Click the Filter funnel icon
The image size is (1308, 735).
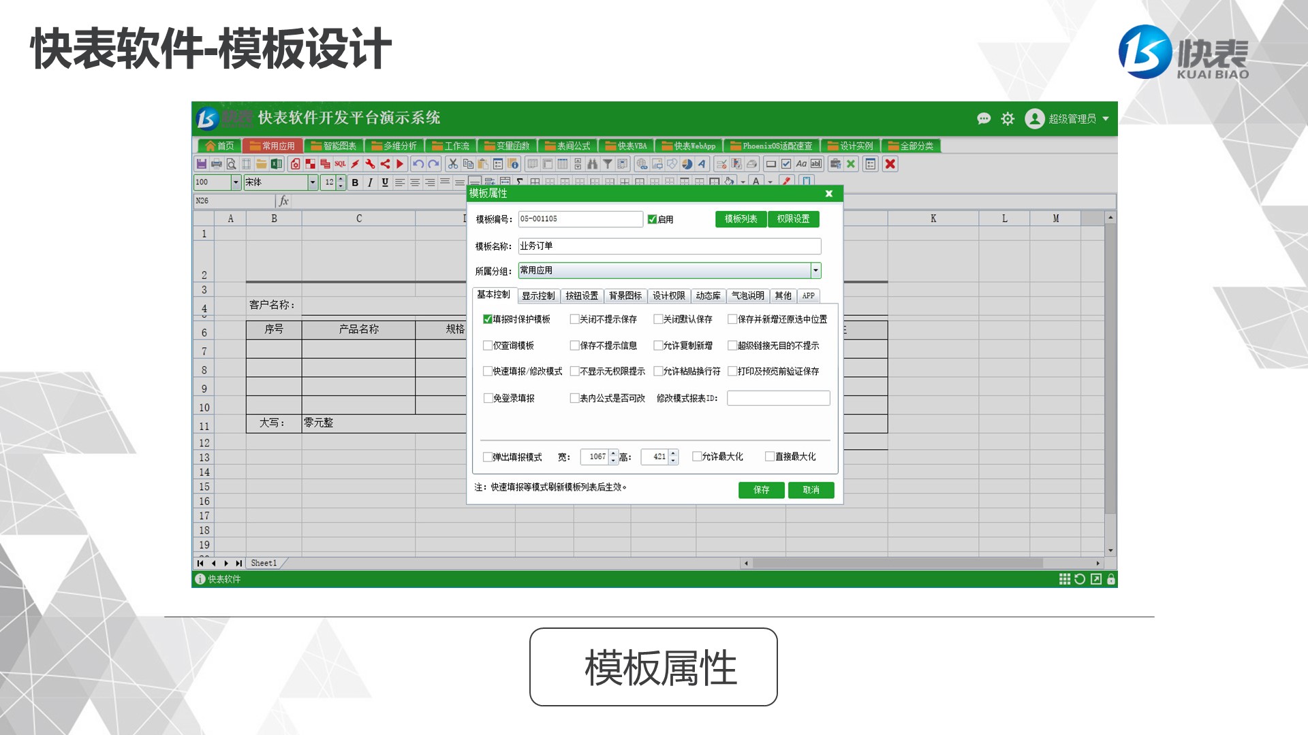[x=608, y=164]
